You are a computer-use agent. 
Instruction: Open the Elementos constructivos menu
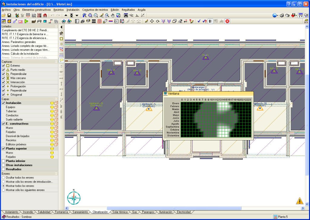pyautogui.click(x=36, y=10)
